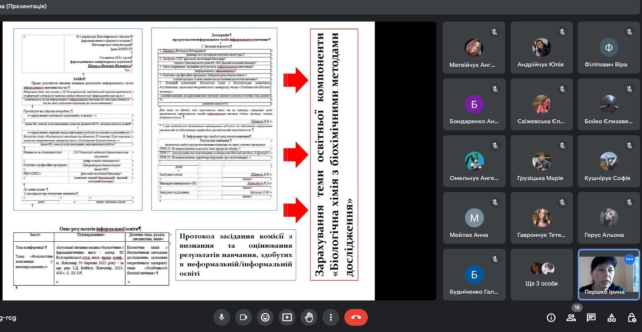Click the 'Протокол засідання комісії' text box on slide
This screenshot has height=332, width=642.
[236, 255]
